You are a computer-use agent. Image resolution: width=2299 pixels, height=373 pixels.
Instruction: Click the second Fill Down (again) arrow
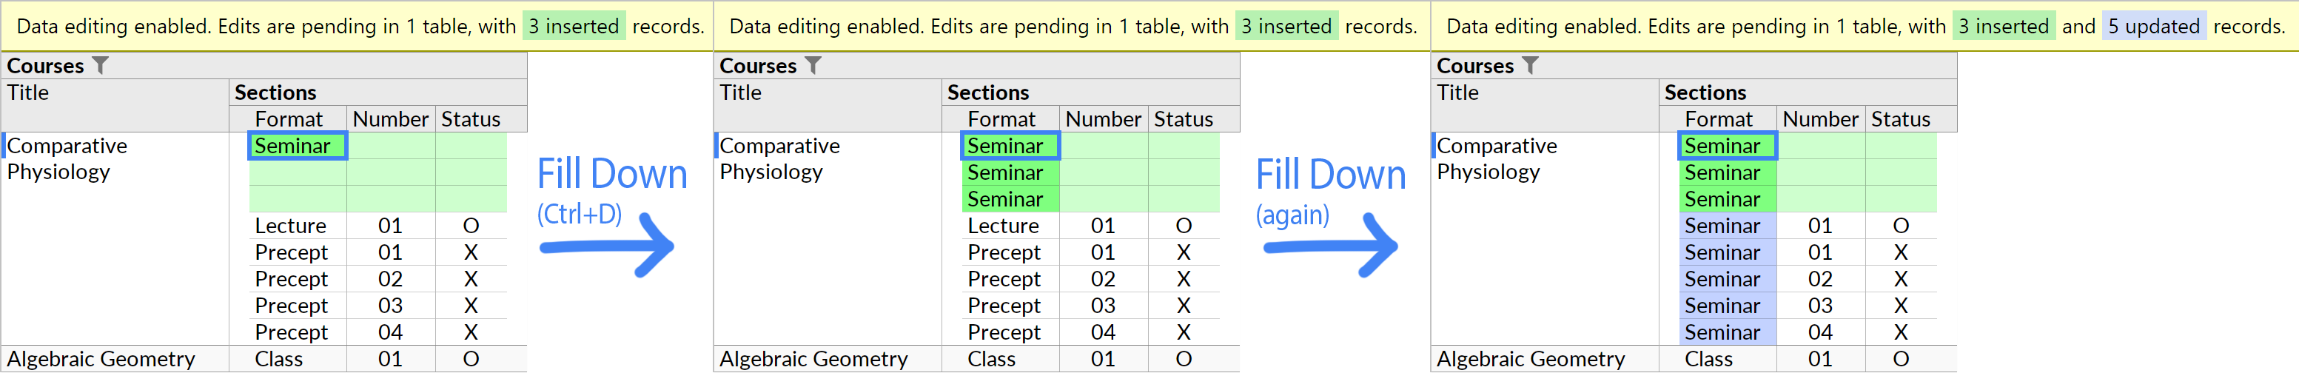pos(1331,244)
